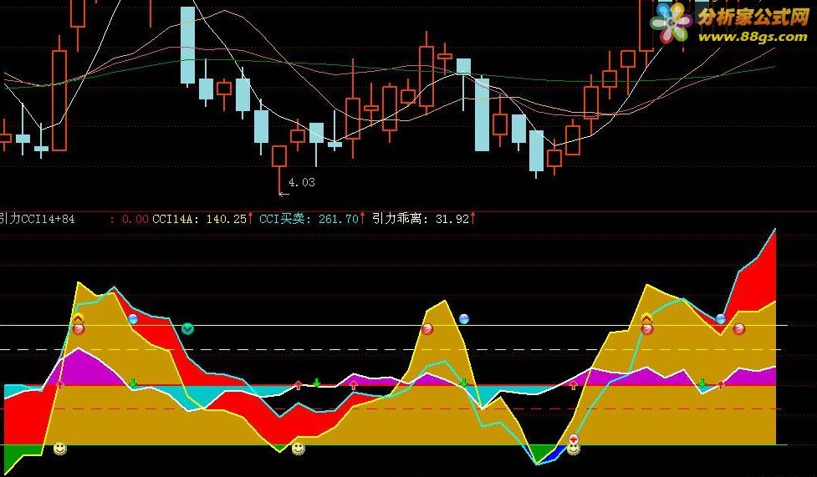Viewport: 817px width, 477px height.
Task: Click the 4.03 low price label
Action: click(x=302, y=182)
